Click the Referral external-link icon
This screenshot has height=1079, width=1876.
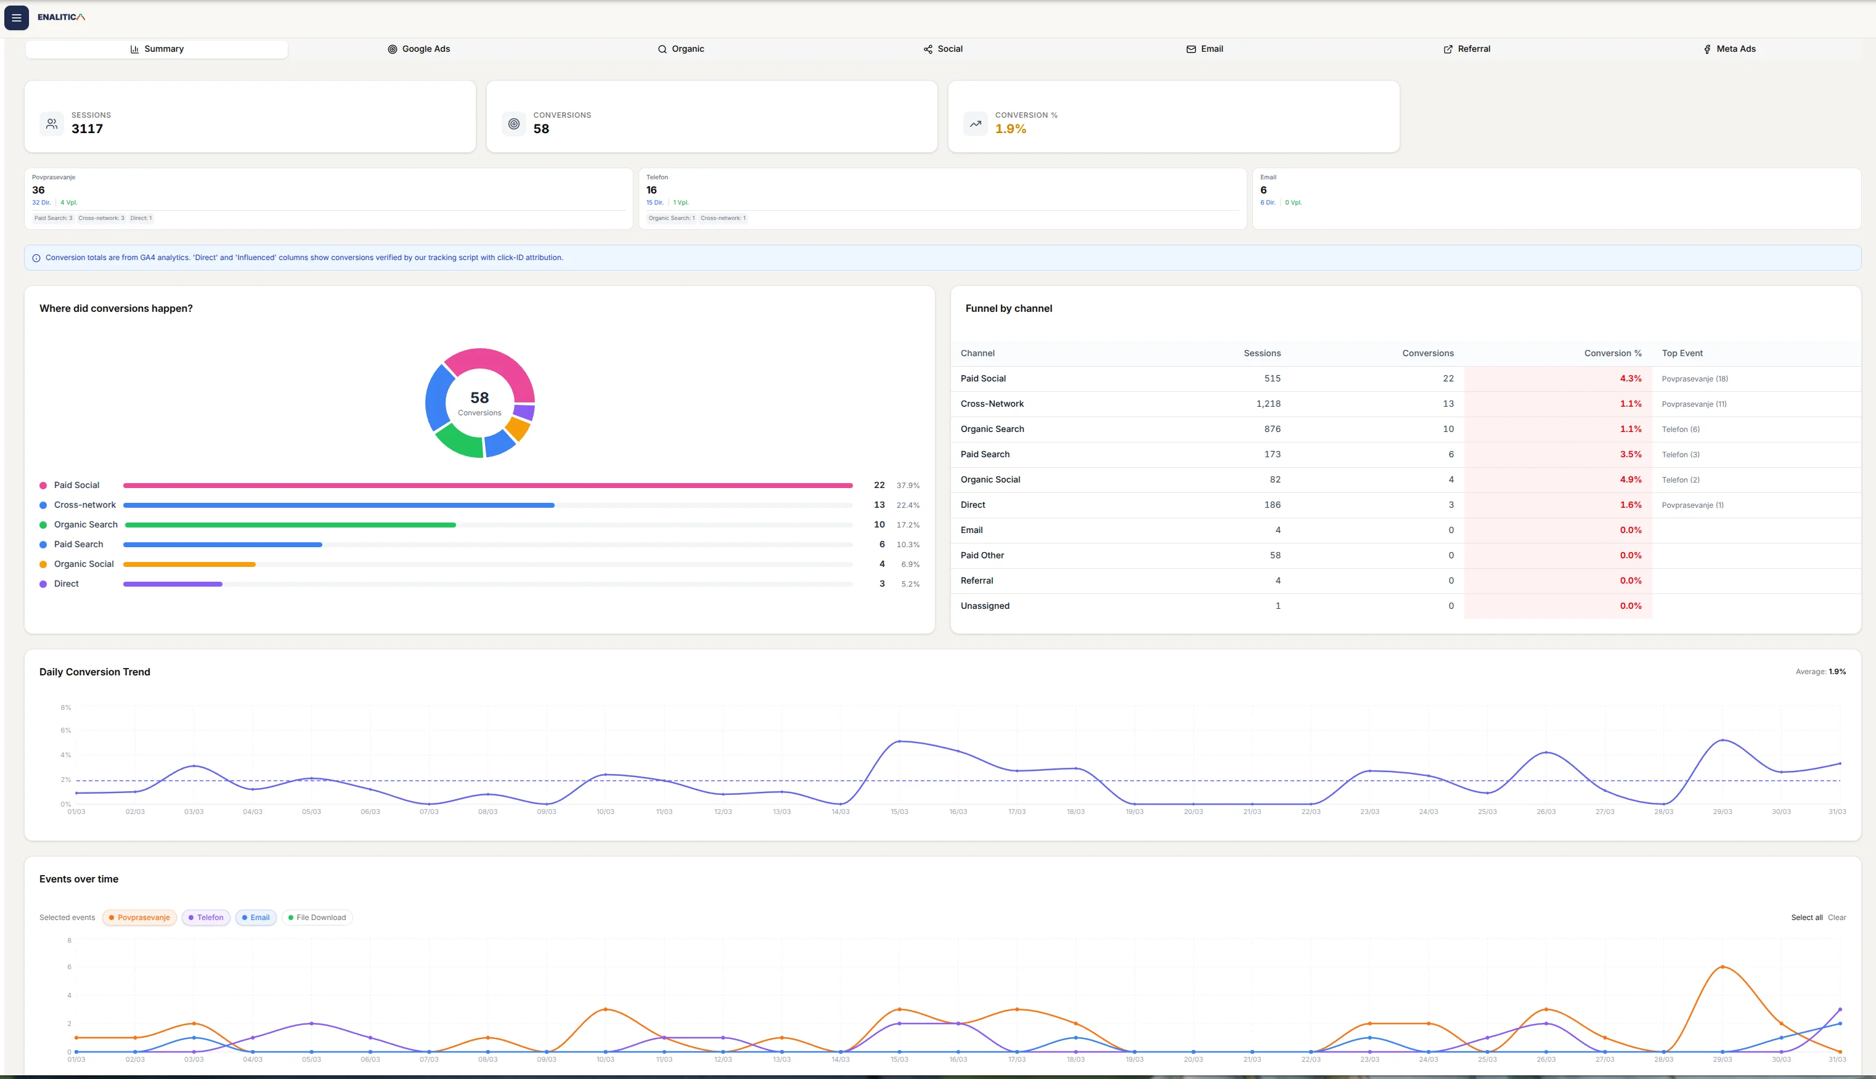1447,48
